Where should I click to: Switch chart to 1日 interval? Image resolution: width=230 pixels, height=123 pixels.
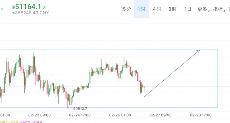coord(188,9)
